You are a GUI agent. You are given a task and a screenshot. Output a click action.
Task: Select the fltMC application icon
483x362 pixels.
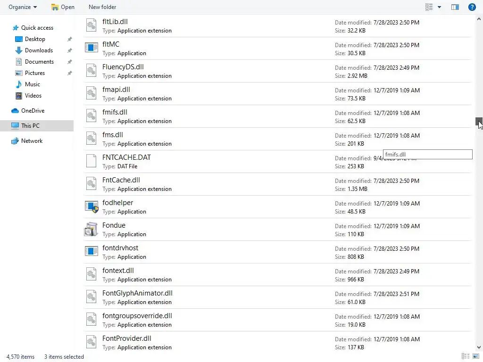point(92,49)
